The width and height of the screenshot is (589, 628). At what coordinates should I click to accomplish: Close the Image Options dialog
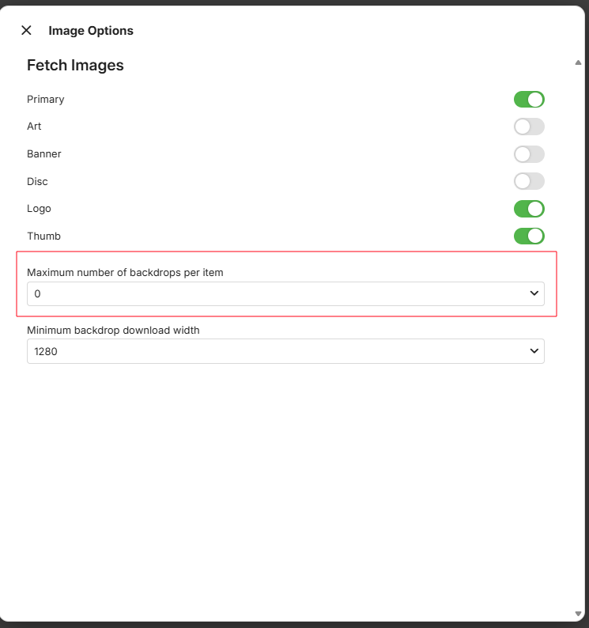(x=26, y=30)
